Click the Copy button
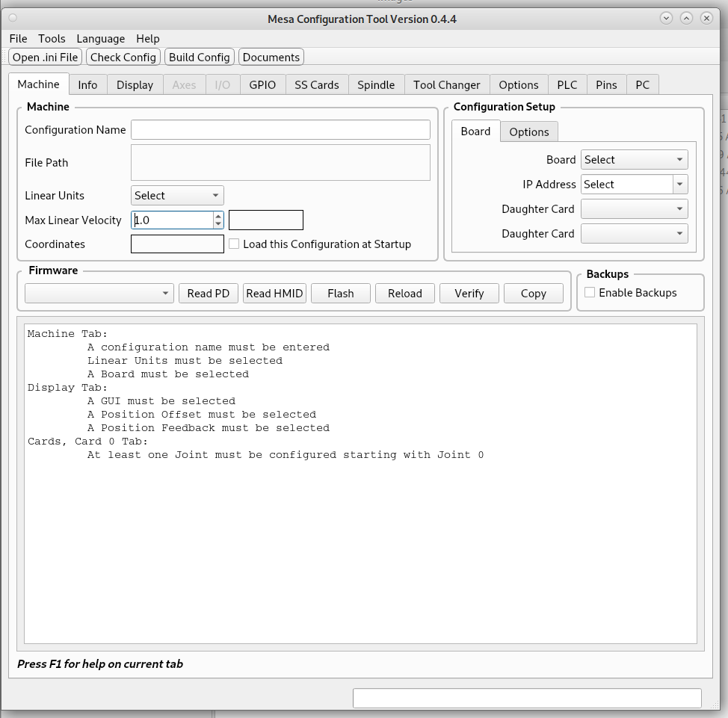The height and width of the screenshot is (718, 728). (534, 294)
